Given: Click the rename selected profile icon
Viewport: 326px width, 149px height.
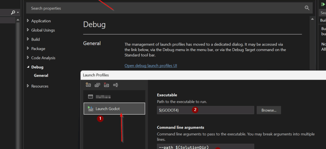Looking at the screenshot, I should [x=115, y=85].
